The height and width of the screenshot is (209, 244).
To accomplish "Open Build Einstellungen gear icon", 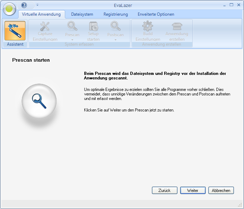I will coord(148,26).
